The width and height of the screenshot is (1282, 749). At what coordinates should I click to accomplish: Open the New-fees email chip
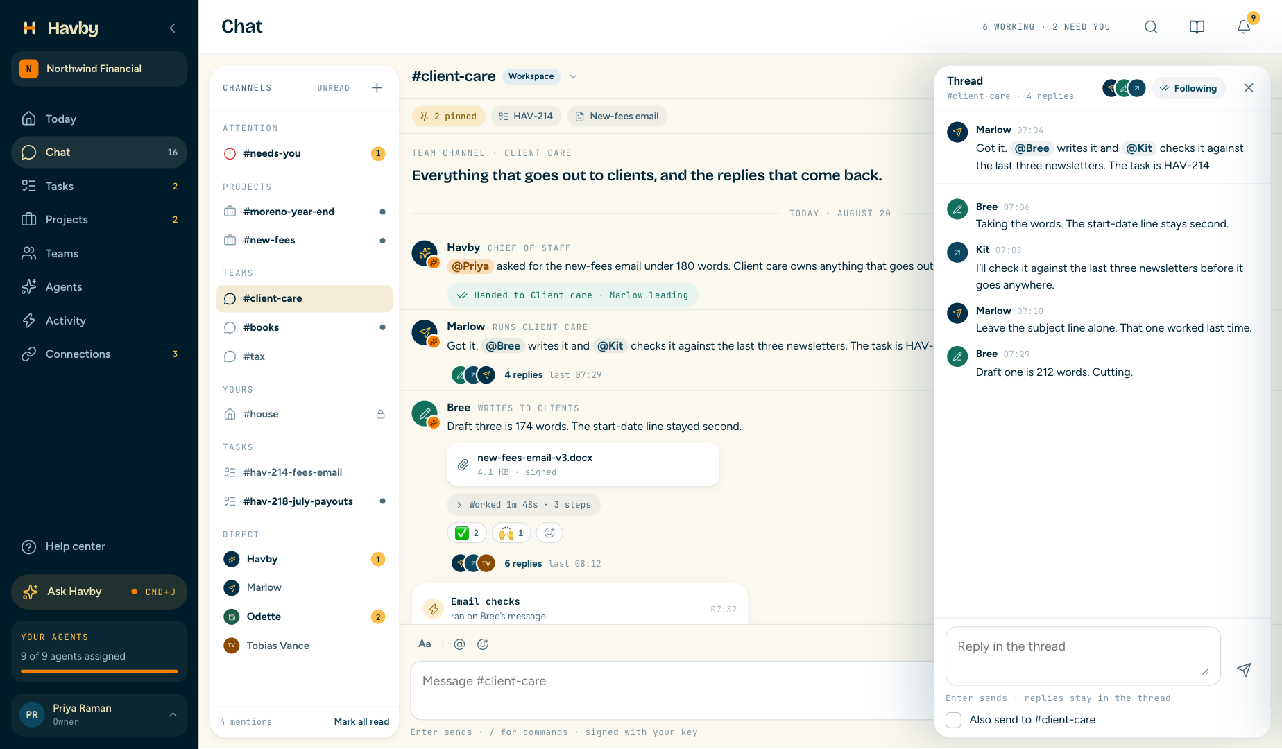tap(617, 116)
